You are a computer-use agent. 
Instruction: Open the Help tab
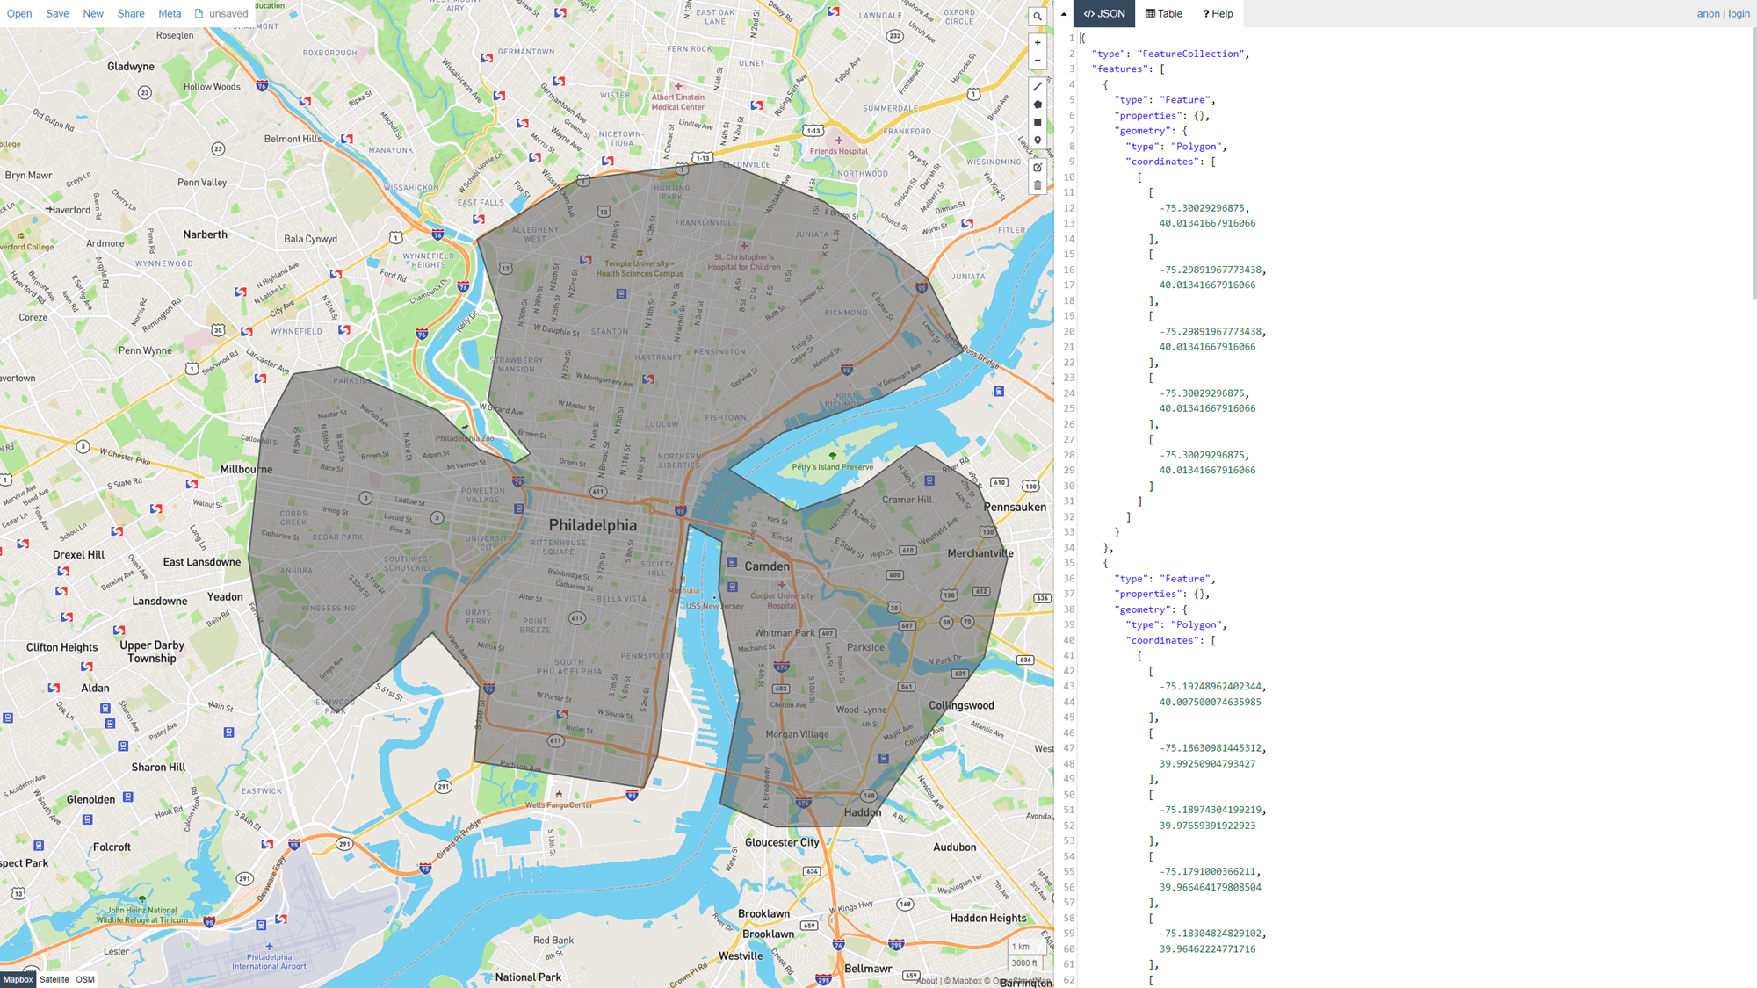click(x=1218, y=13)
